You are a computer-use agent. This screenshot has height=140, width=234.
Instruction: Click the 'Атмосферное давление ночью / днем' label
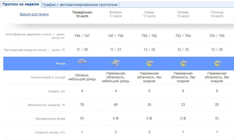click(x=35, y=36)
